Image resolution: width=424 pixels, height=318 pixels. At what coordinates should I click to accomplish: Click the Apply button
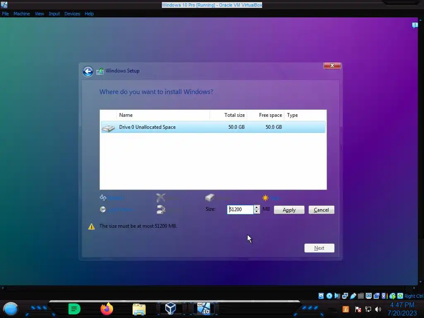289,210
